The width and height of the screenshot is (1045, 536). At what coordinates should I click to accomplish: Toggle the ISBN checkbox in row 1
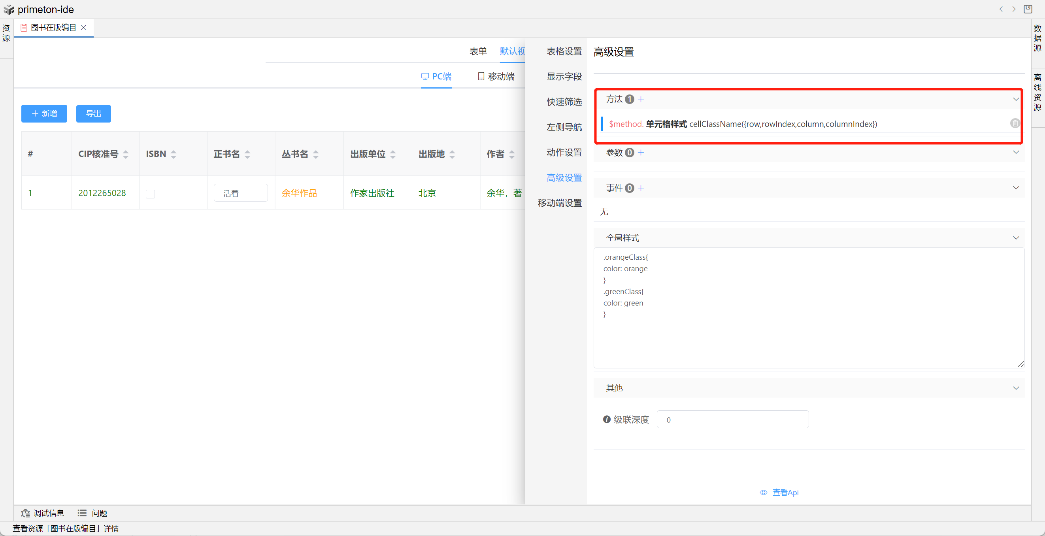pos(151,194)
